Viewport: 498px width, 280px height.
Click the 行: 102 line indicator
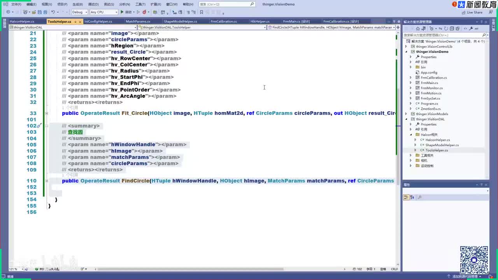pyautogui.click(x=358, y=269)
